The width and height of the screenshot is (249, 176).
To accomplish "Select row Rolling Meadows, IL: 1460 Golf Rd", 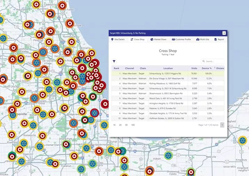I will (168, 83).
